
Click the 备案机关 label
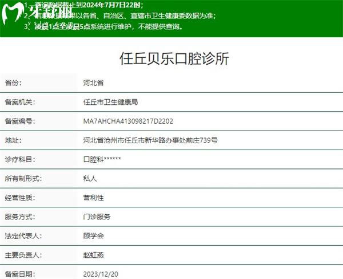coord(20,102)
